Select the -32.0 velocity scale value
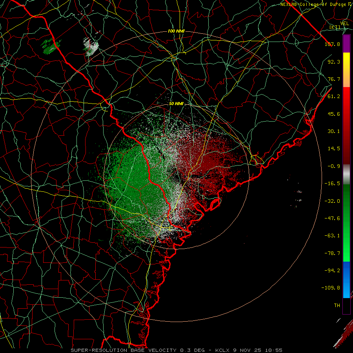This screenshot has width=353, height=353. coord(332,201)
